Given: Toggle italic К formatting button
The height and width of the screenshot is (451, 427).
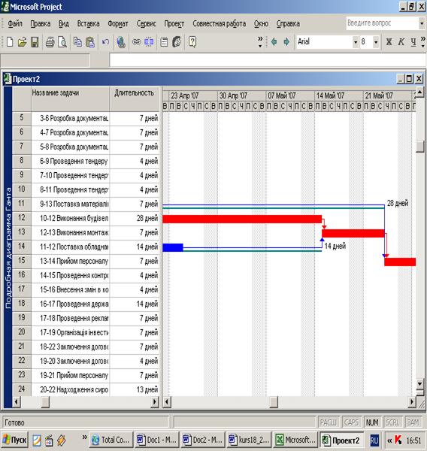Looking at the screenshot, I should coord(401,42).
